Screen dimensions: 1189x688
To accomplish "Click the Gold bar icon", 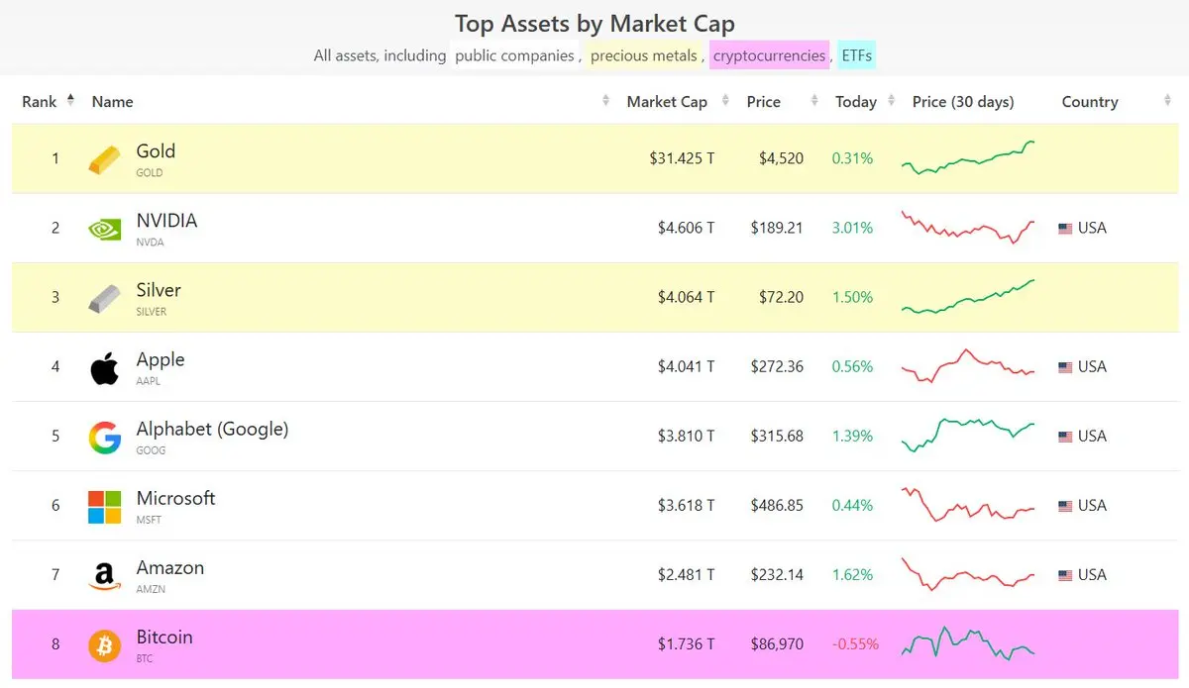I will click(105, 159).
